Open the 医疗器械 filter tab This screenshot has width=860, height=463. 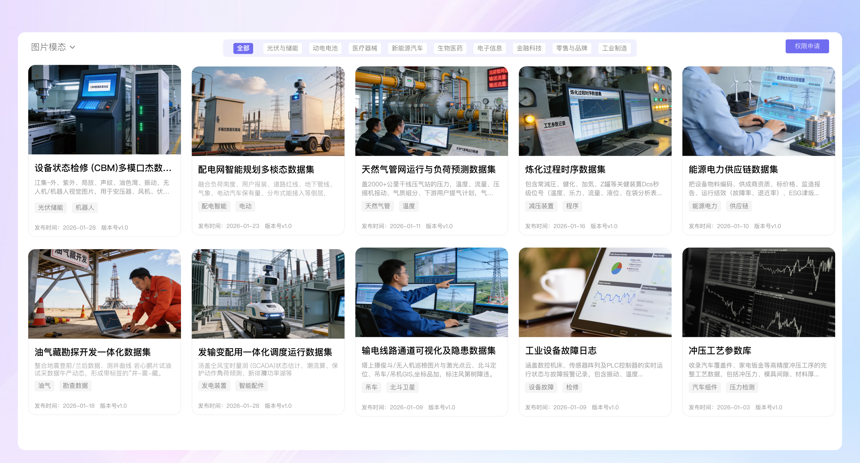(x=365, y=48)
